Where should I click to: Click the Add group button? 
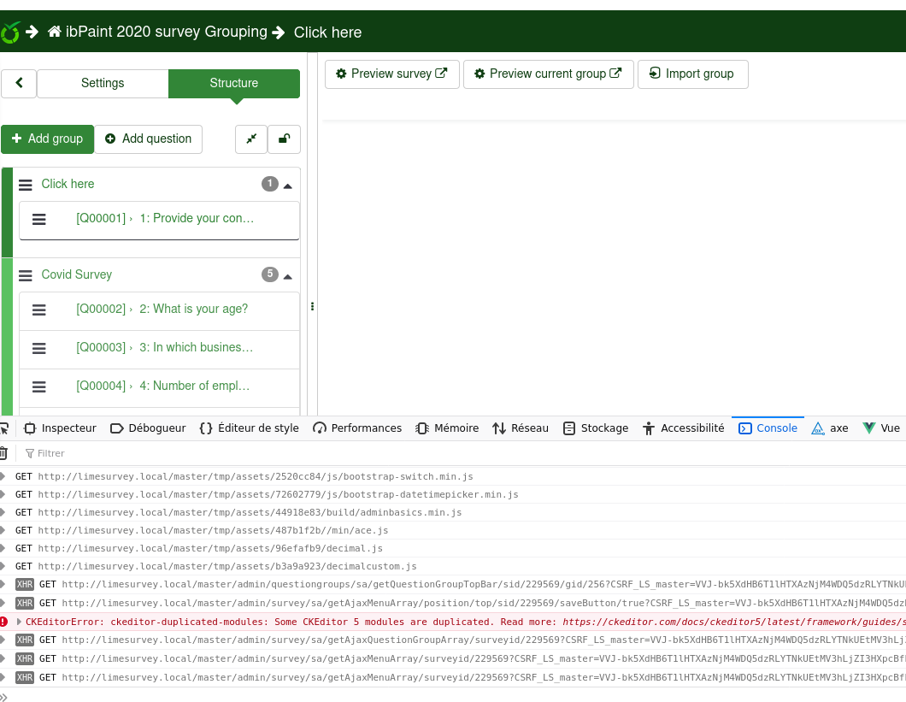(x=47, y=139)
